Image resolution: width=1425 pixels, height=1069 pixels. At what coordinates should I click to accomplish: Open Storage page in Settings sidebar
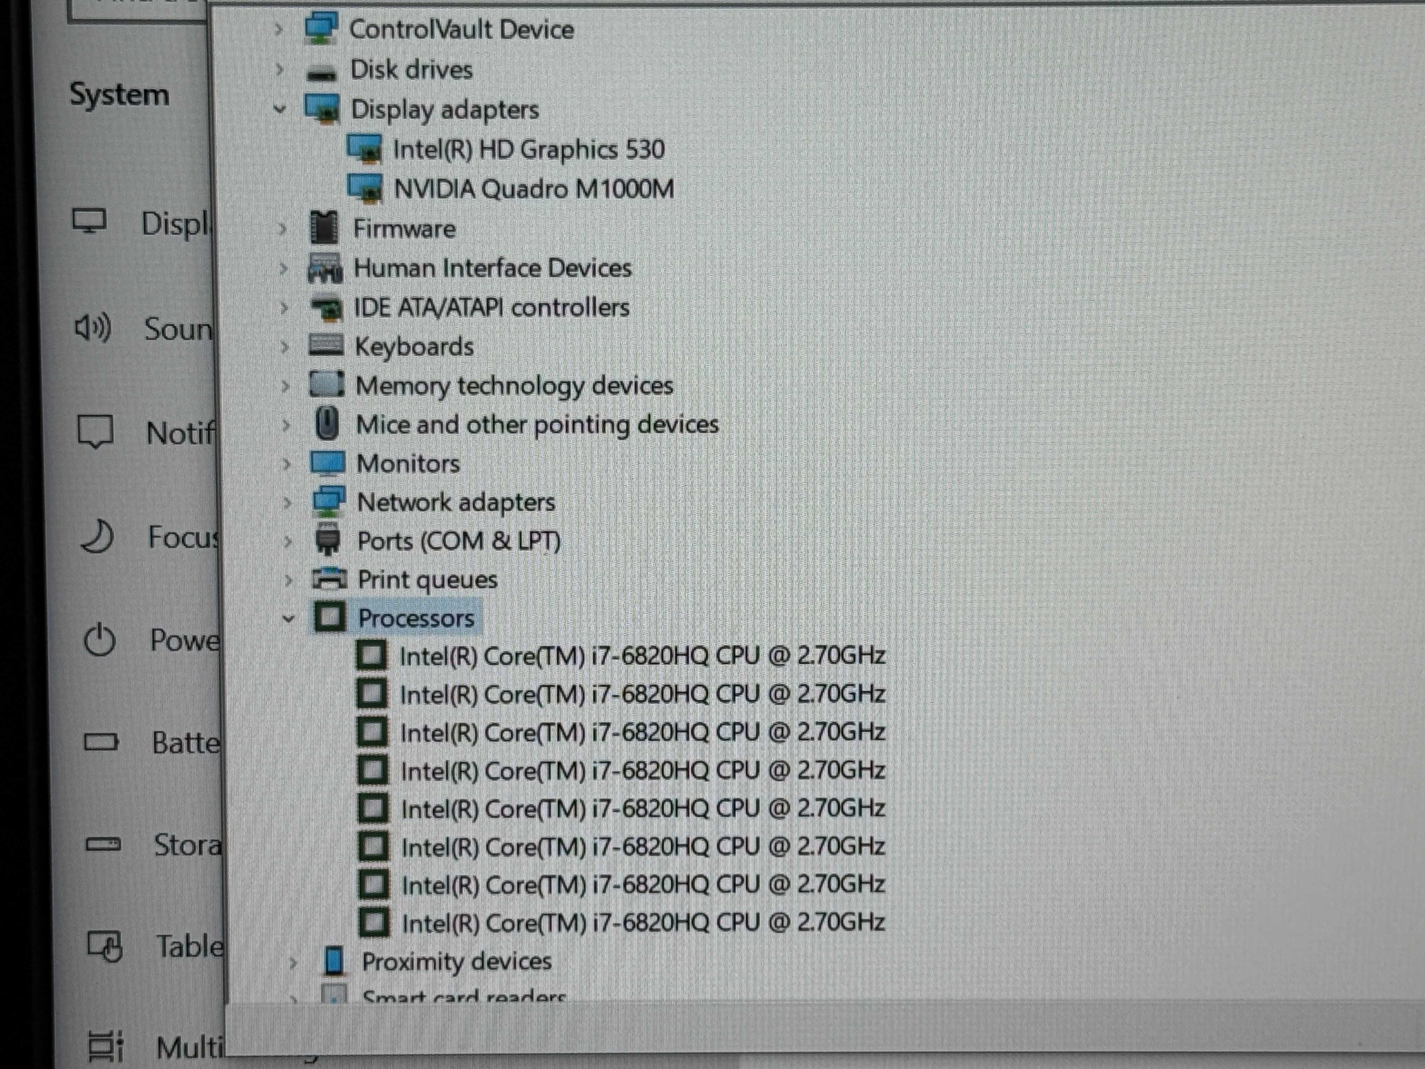click(x=187, y=845)
